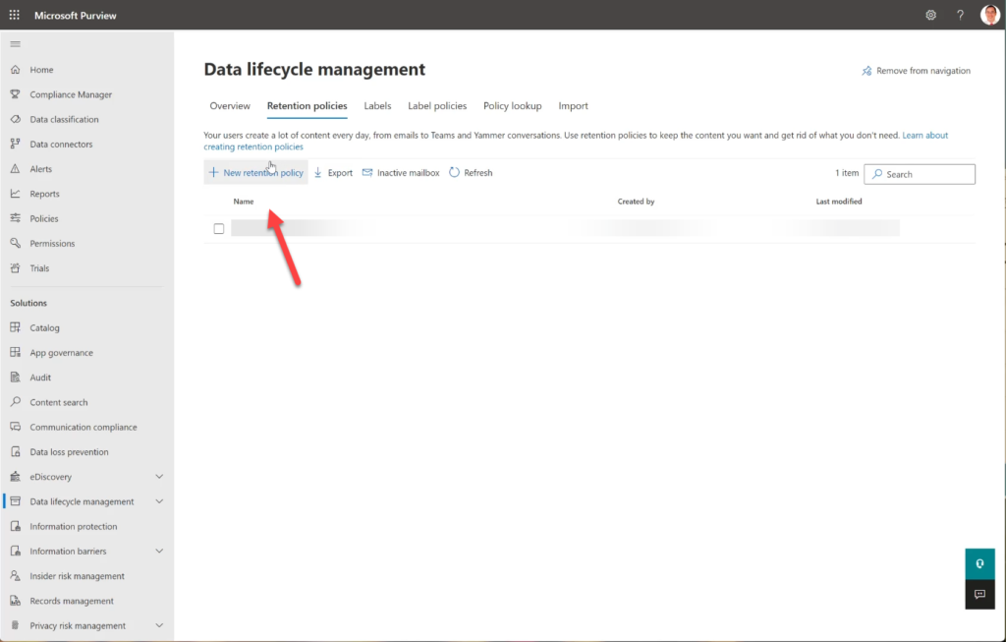Image resolution: width=1006 pixels, height=642 pixels.
Task: Expand the Information barriers section
Action: click(x=157, y=551)
